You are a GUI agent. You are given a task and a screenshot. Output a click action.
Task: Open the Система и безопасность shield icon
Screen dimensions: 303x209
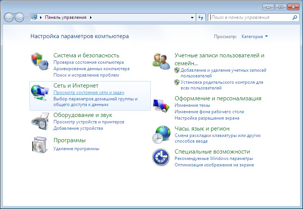[x=40, y=61]
